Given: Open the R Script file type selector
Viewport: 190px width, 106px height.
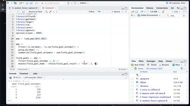Looking at the screenshot, I should pyautogui.click(x=123, y=69).
